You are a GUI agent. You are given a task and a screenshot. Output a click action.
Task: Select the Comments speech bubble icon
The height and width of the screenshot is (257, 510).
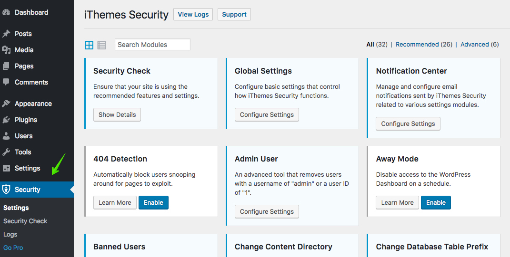coord(6,83)
